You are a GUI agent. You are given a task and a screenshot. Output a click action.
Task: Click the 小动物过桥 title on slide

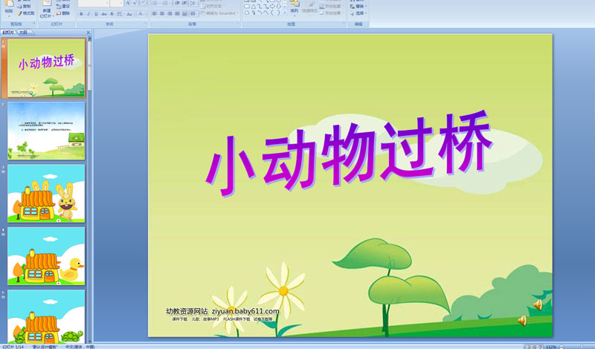[x=350, y=154]
